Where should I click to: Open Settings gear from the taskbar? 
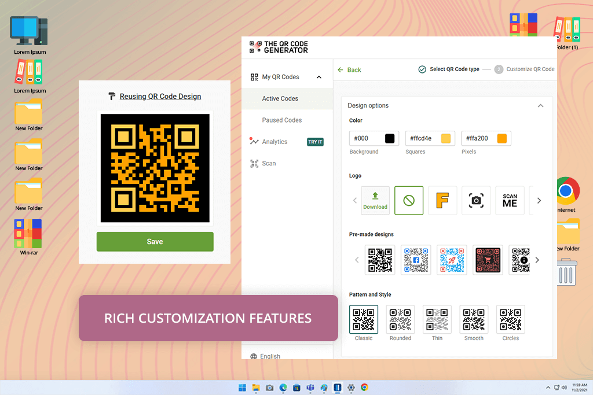point(351,387)
